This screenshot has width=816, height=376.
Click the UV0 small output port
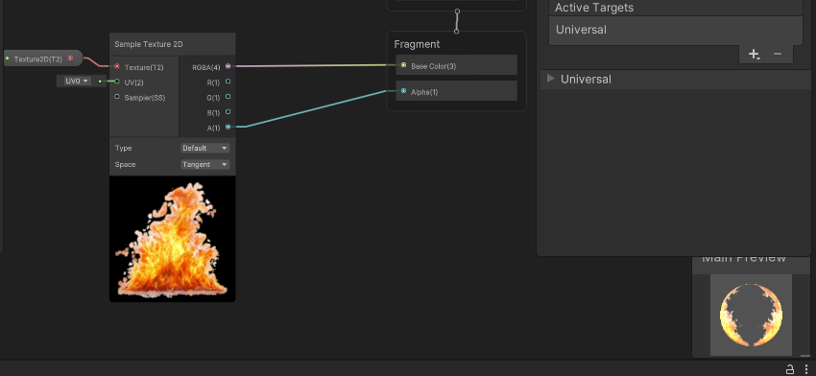[x=100, y=82]
